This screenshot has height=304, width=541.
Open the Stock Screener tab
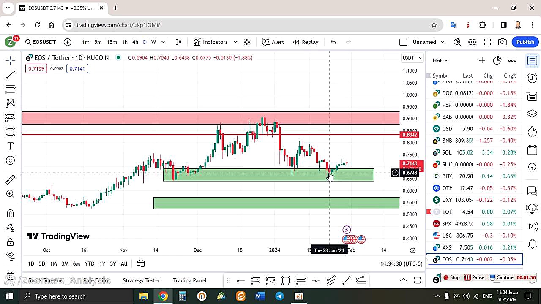coord(47,280)
